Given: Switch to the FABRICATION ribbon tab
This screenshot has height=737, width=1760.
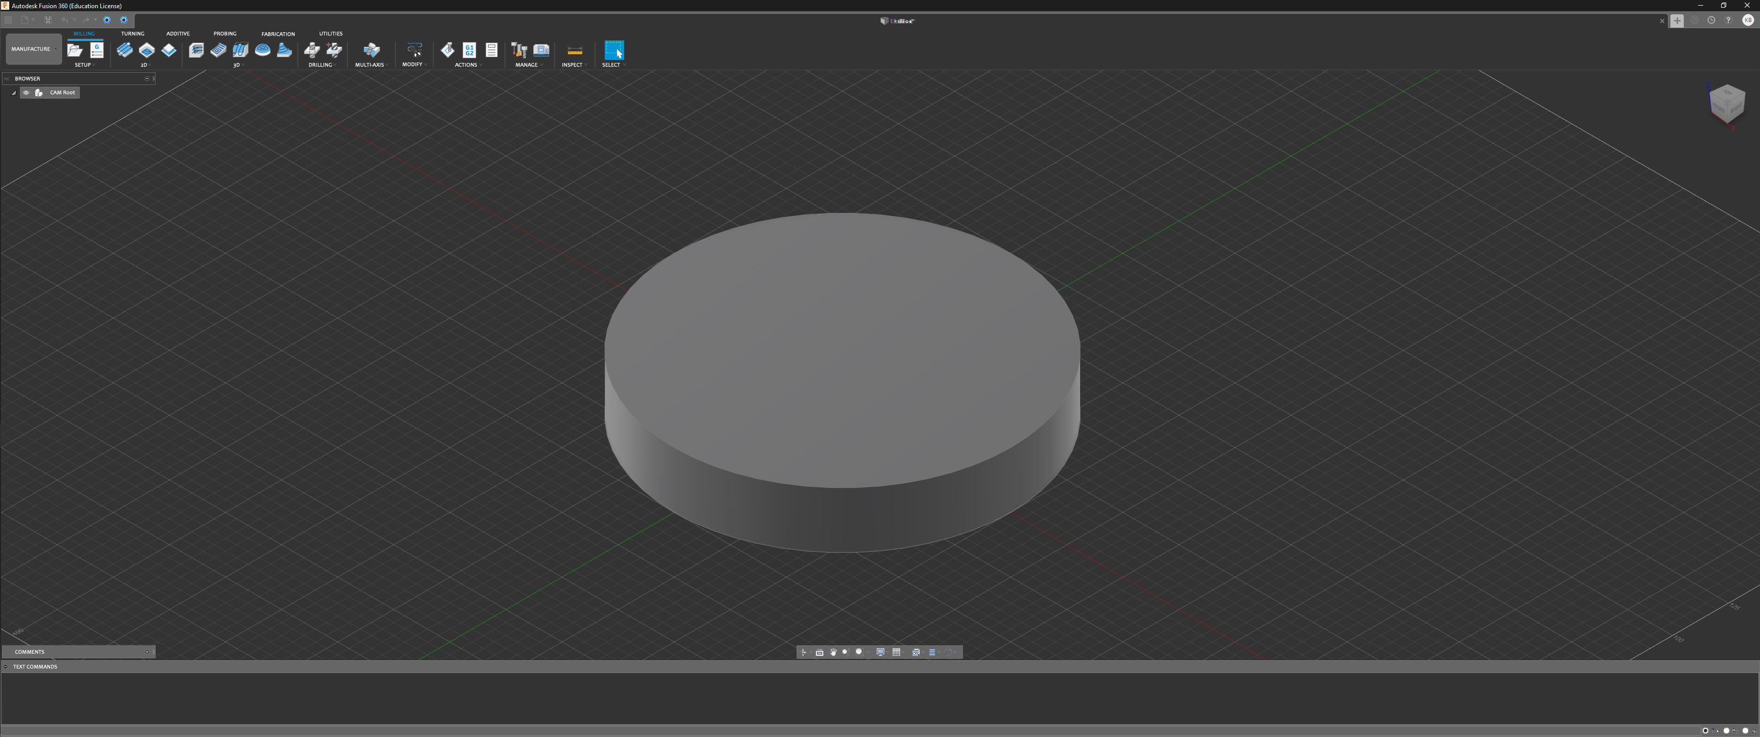Looking at the screenshot, I should pos(277,33).
